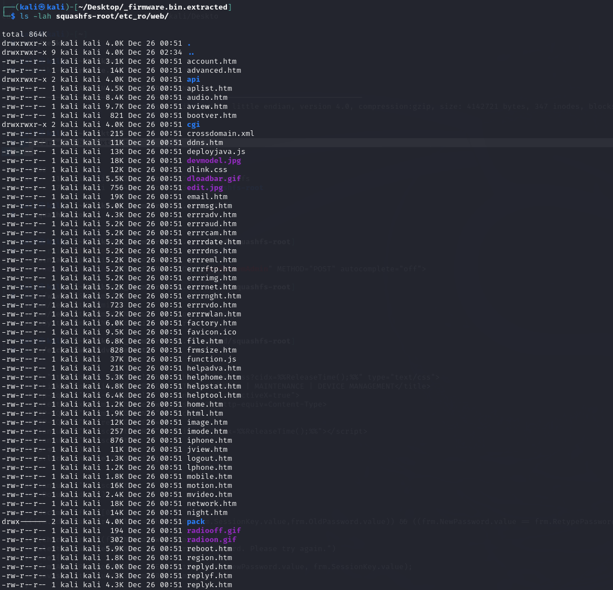Select the blue cgi directory name
The width and height of the screenshot is (613, 590).
click(194, 124)
